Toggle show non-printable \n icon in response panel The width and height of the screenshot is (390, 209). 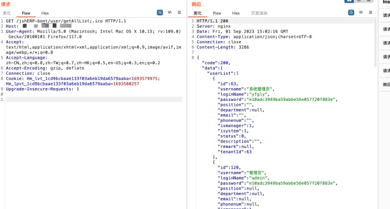click(361, 12)
